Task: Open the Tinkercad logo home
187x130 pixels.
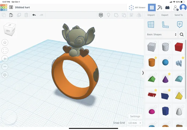Action: 4,7
